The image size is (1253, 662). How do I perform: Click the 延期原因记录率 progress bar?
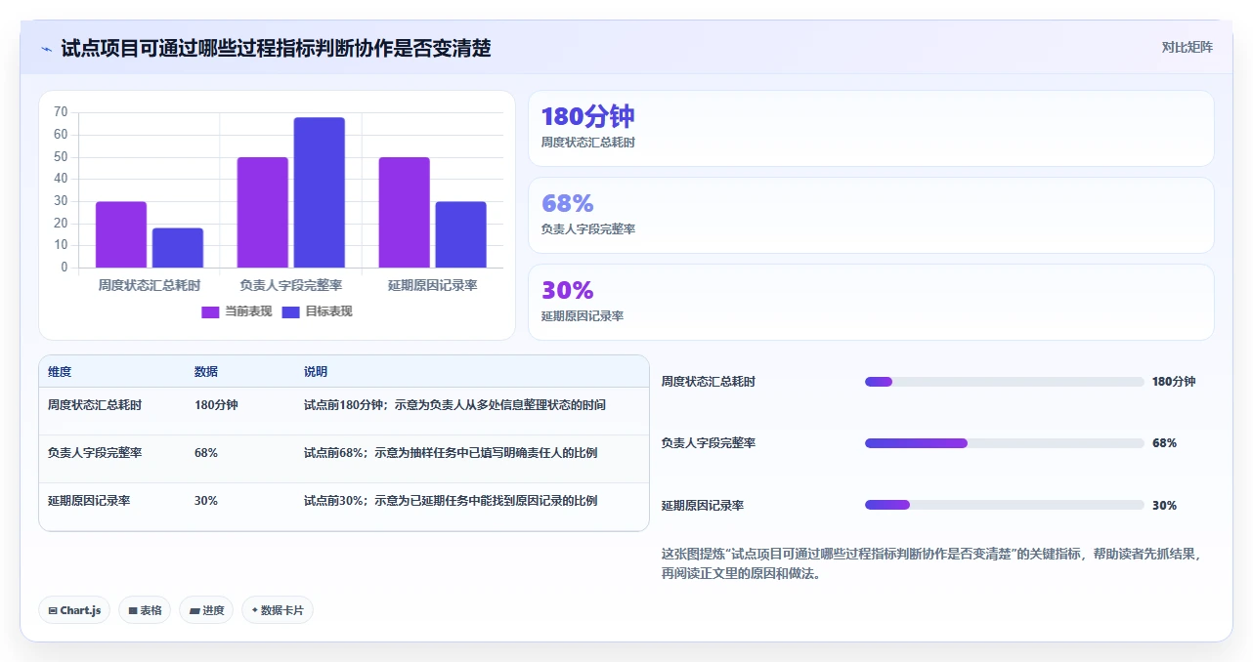click(1004, 505)
